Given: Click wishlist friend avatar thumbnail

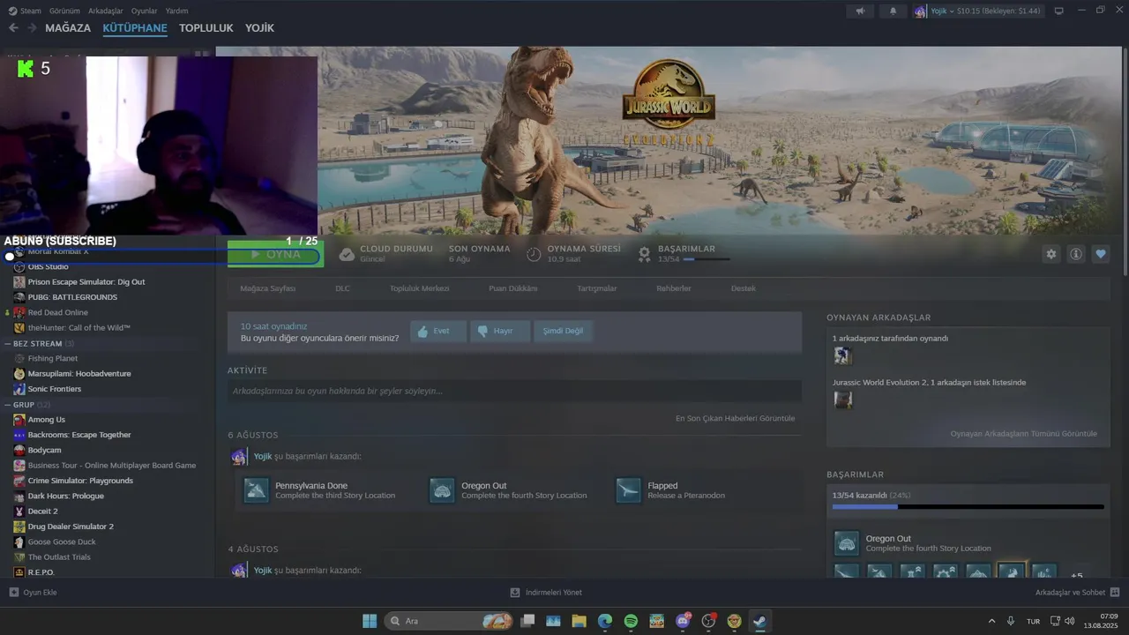Looking at the screenshot, I should pos(843,400).
